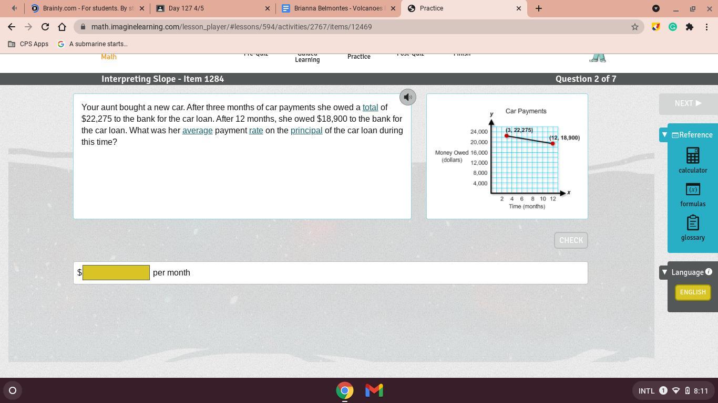The image size is (718, 403).
Task: Switch to the Day 127 4/5 tab
Action: (213, 8)
